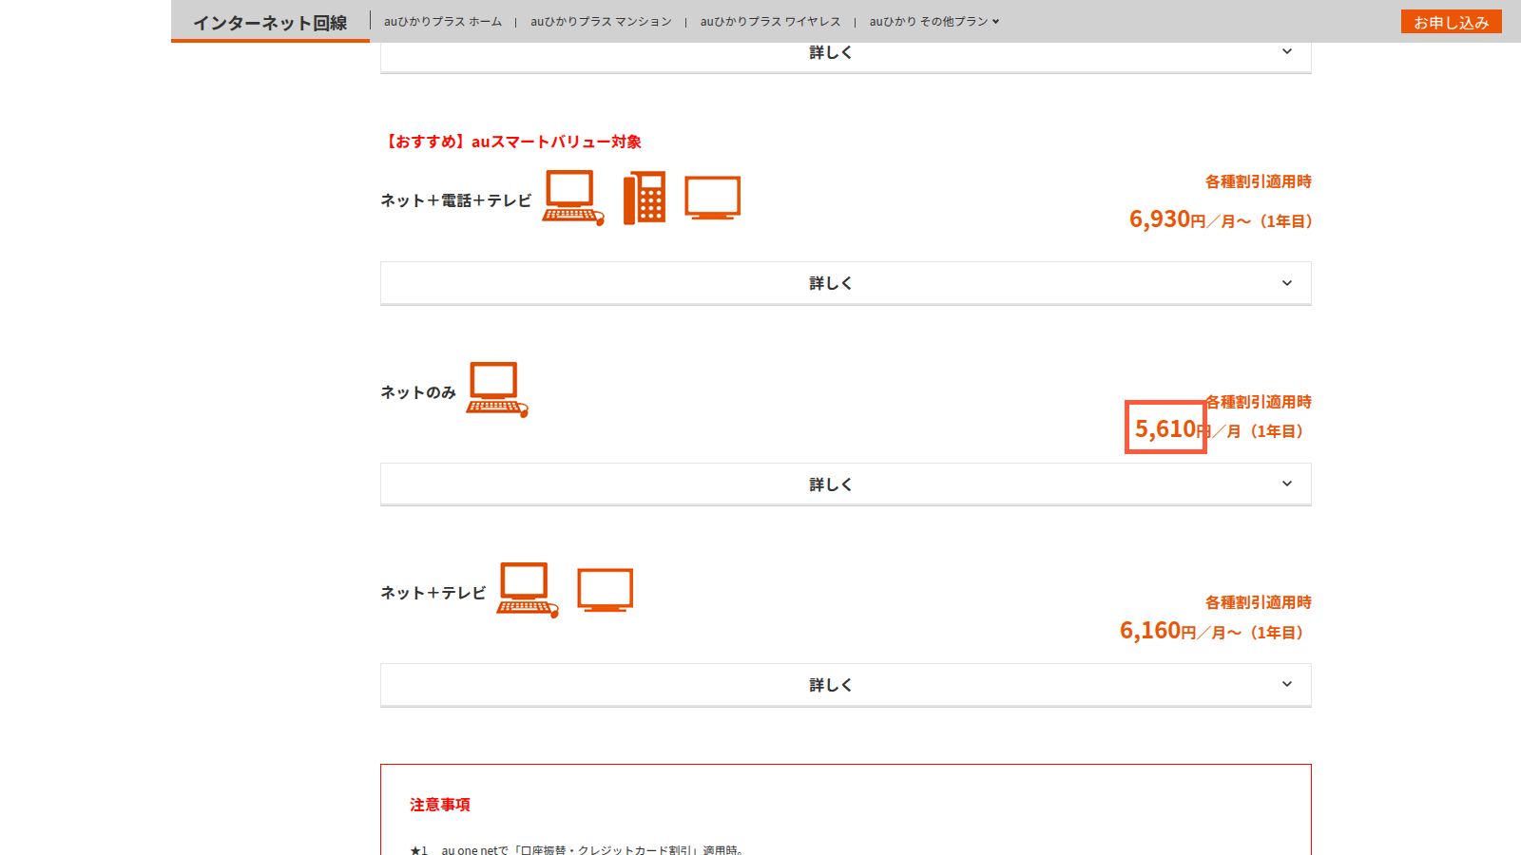Click TV icon in ネット+電話+テレビ row

(713, 198)
